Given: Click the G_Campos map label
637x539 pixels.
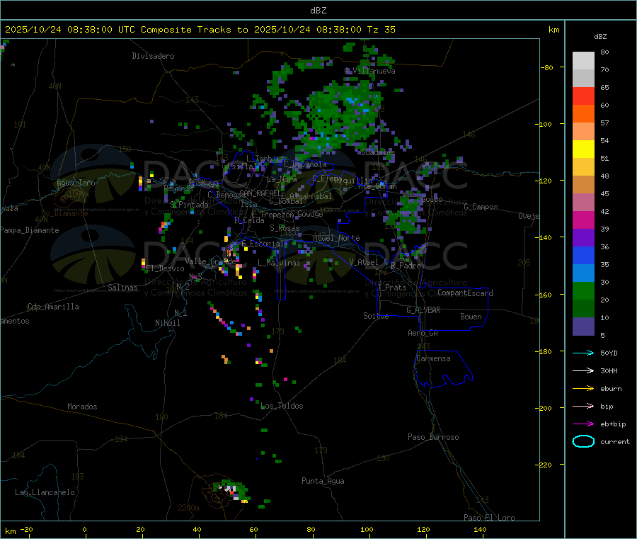Looking at the screenshot, I should 481,207.
